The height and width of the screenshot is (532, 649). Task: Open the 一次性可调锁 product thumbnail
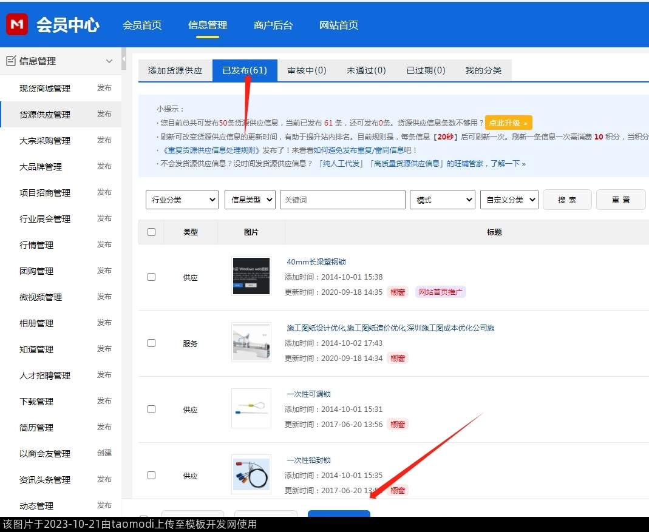251,408
